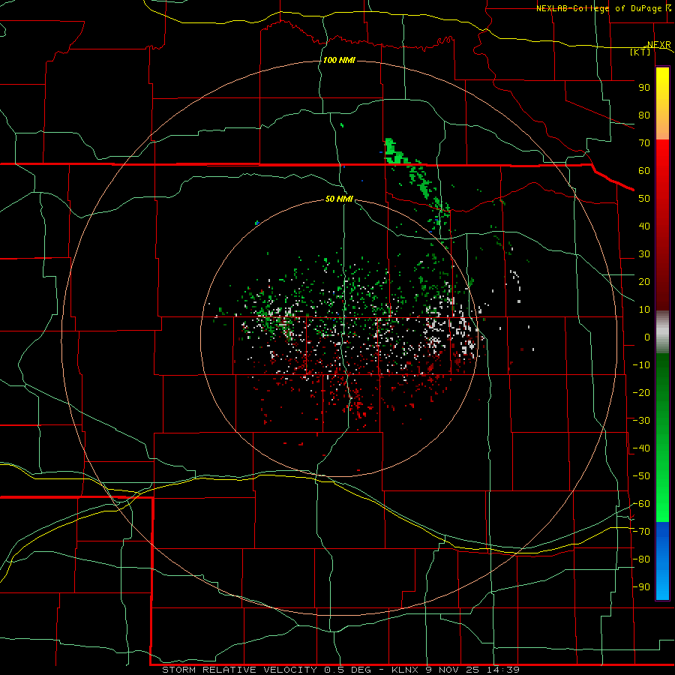Click the 90 value on the velocity scale
Image resolution: width=675 pixels, height=675 pixels.
(644, 88)
